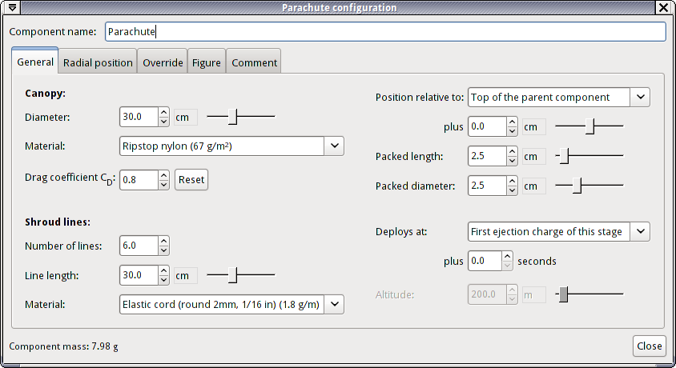Decrease Drag coefficient with the down arrow

click(163, 184)
